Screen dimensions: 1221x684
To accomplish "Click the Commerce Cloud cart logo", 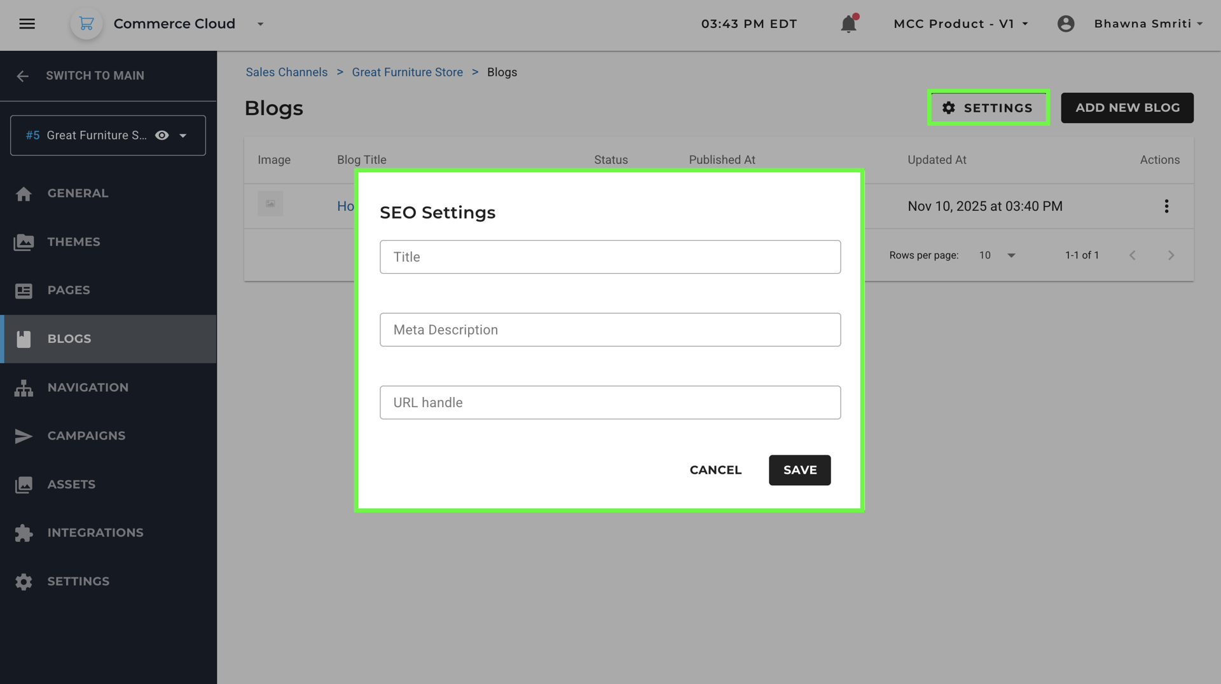I will coord(86,24).
